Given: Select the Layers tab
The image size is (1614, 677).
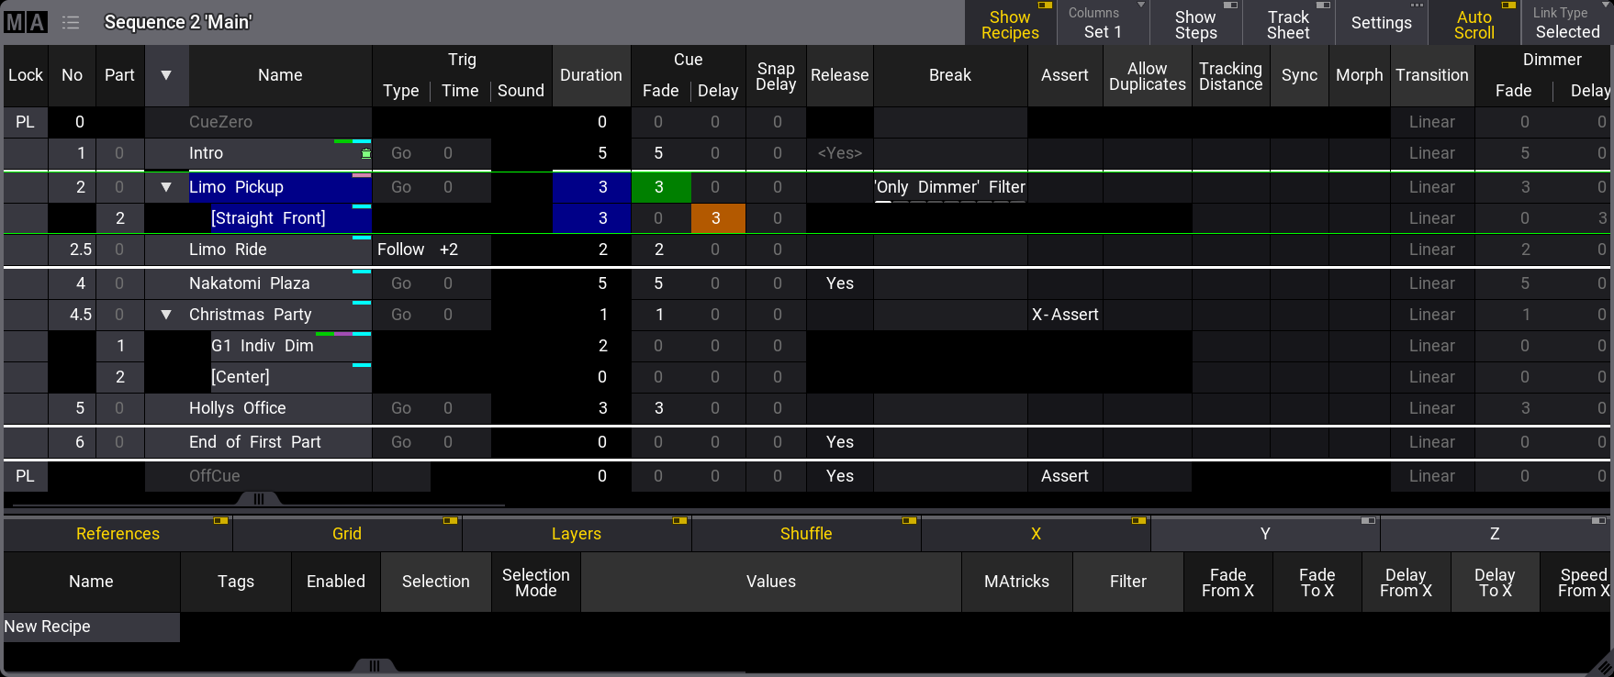Looking at the screenshot, I should click(x=577, y=534).
